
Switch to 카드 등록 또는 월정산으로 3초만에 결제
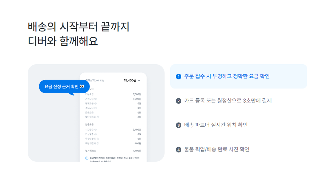click(x=228, y=101)
